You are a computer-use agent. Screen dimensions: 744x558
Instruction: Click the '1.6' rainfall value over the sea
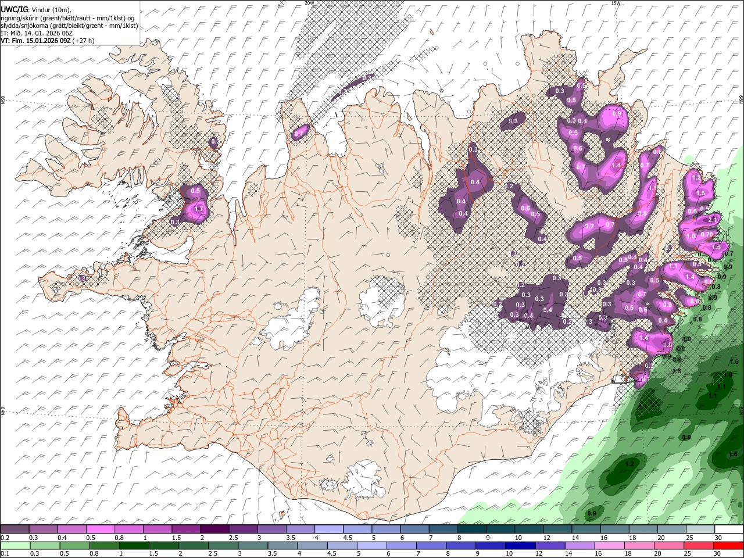tap(733, 455)
